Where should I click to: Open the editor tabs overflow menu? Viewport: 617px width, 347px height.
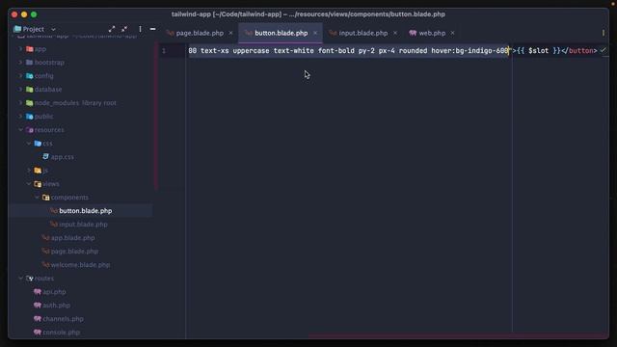click(604, 33)
